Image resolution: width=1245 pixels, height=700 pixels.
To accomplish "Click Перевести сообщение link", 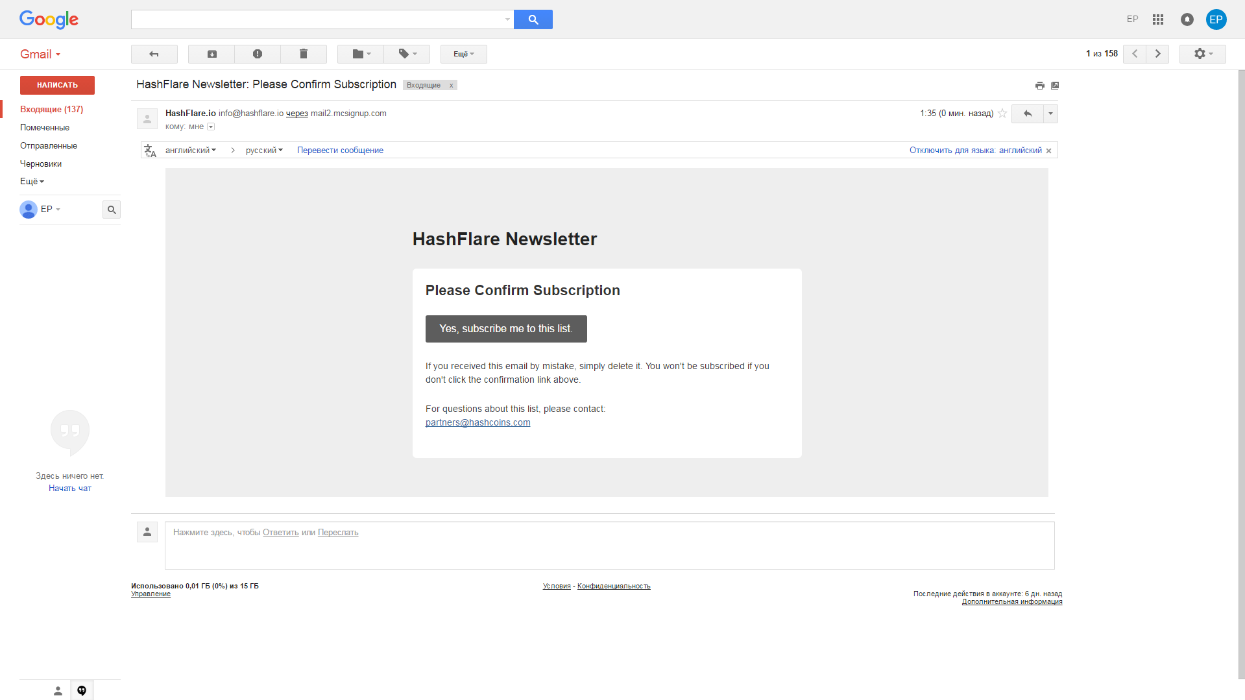I will tap(340, 150).
